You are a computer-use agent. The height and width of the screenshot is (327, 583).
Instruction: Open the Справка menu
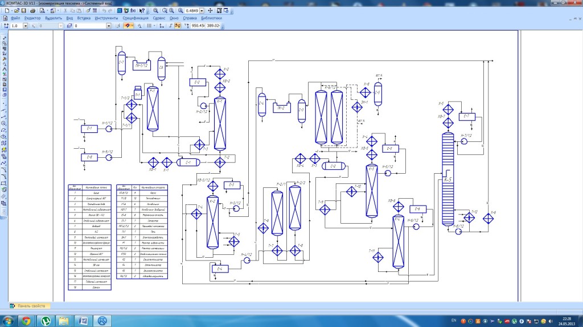(x=190, y=18)
